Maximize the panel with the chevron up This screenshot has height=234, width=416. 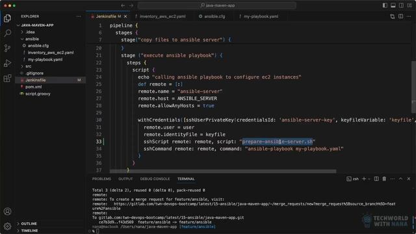(400, 179)
